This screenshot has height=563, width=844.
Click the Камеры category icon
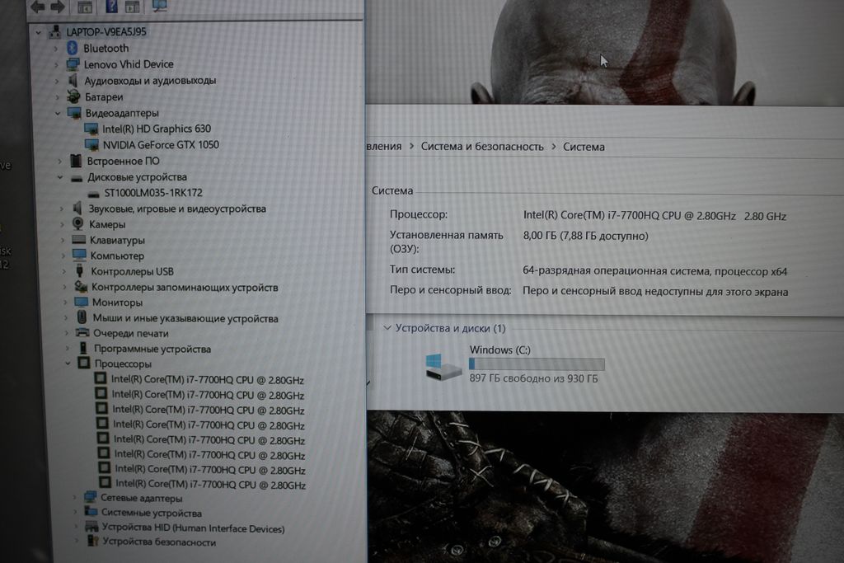pyautogui.click(x=77, y=224)
